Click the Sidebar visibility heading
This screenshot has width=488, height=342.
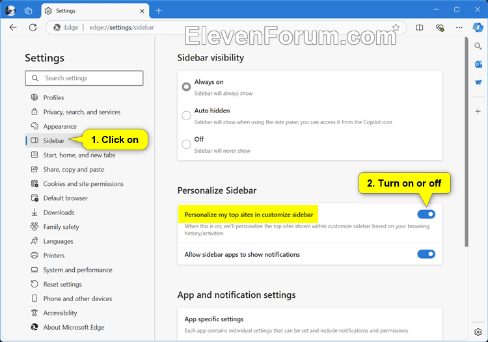click(211, 58)
